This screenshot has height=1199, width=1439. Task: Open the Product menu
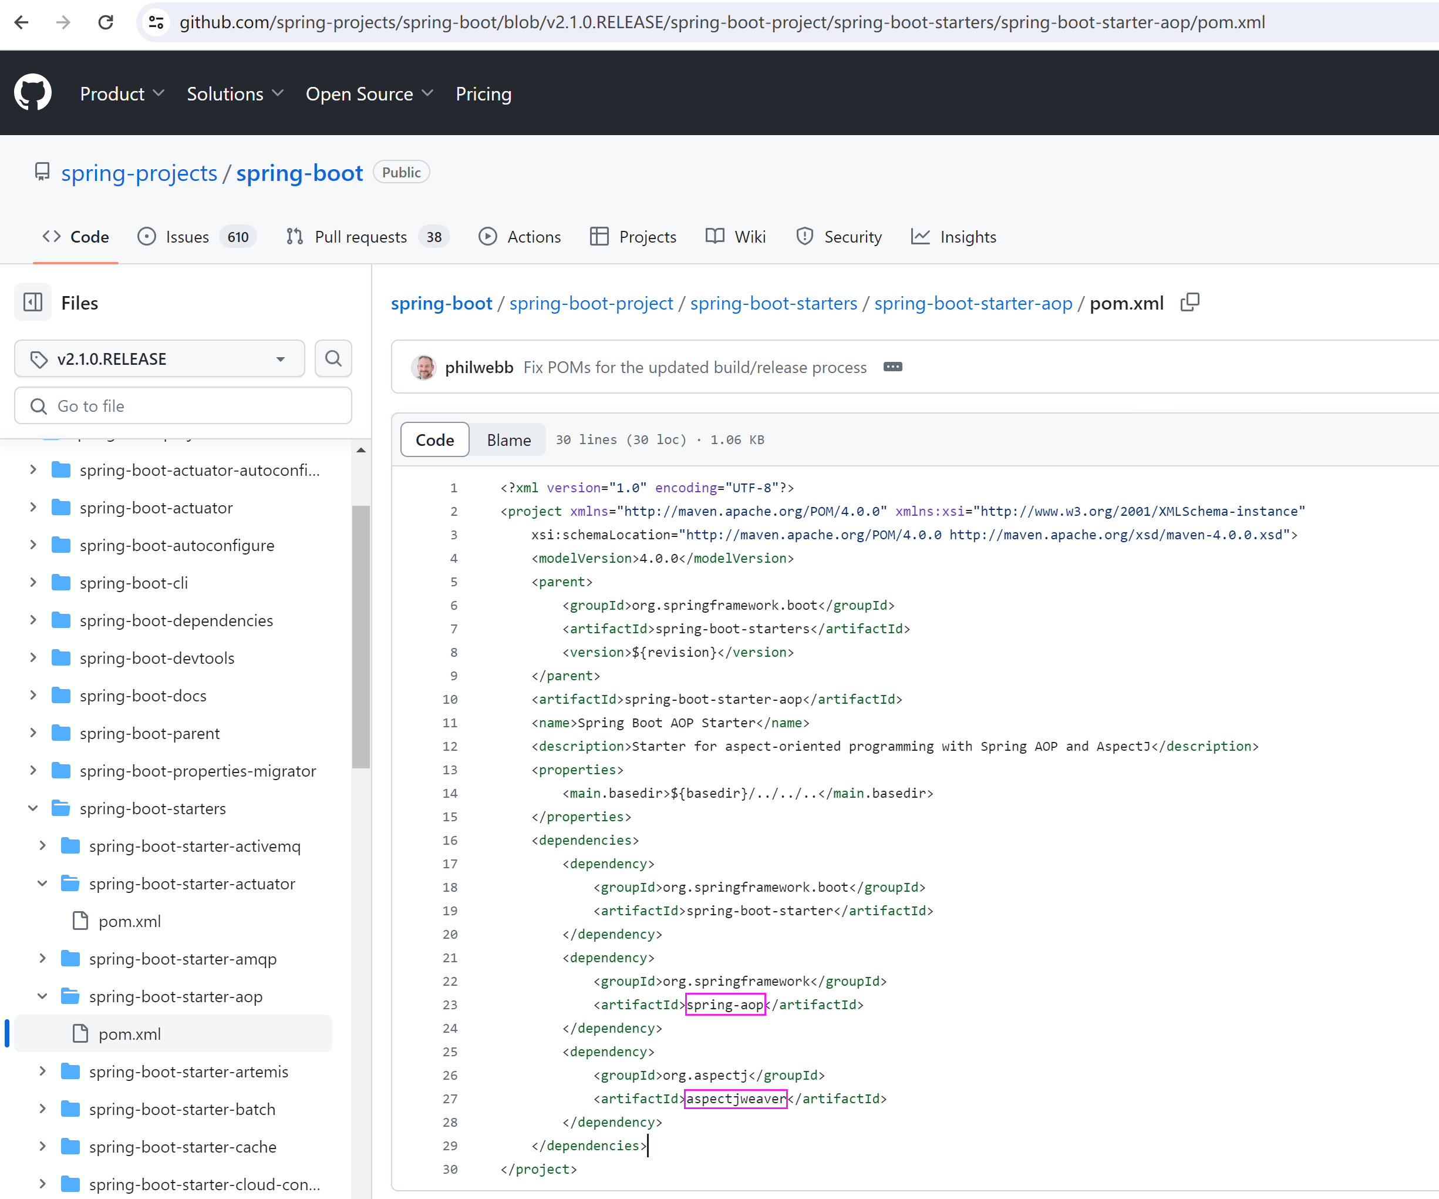[x=122, y=94]
